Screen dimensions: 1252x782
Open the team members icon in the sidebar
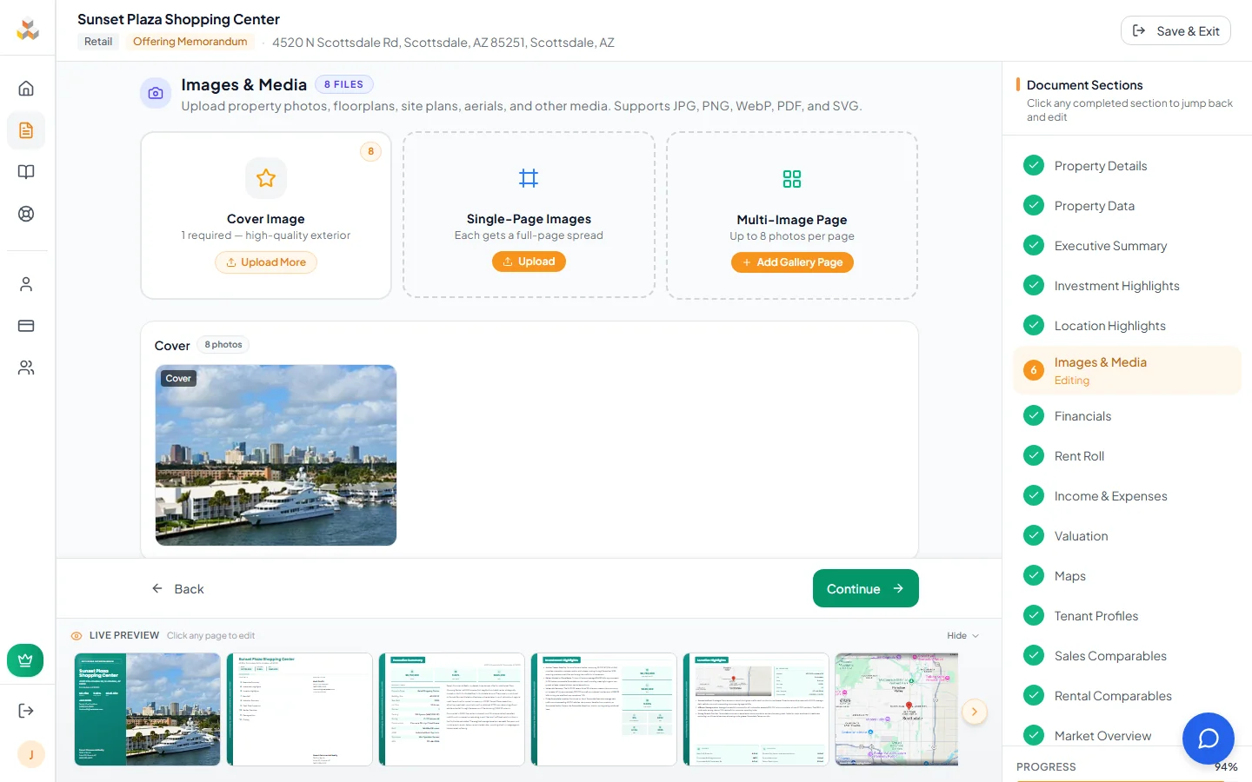pos(27,367)
